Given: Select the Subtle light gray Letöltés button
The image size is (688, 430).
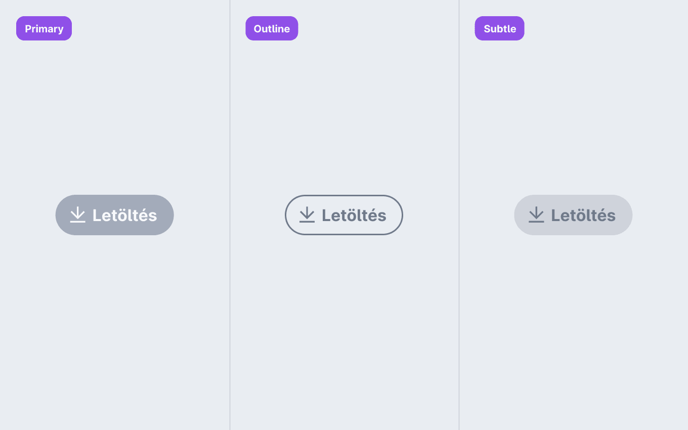Looking at the screenshot, I should pos(573,215).
